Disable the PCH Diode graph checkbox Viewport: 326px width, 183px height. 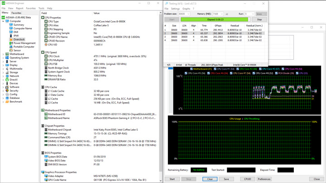tap(276, 73)
